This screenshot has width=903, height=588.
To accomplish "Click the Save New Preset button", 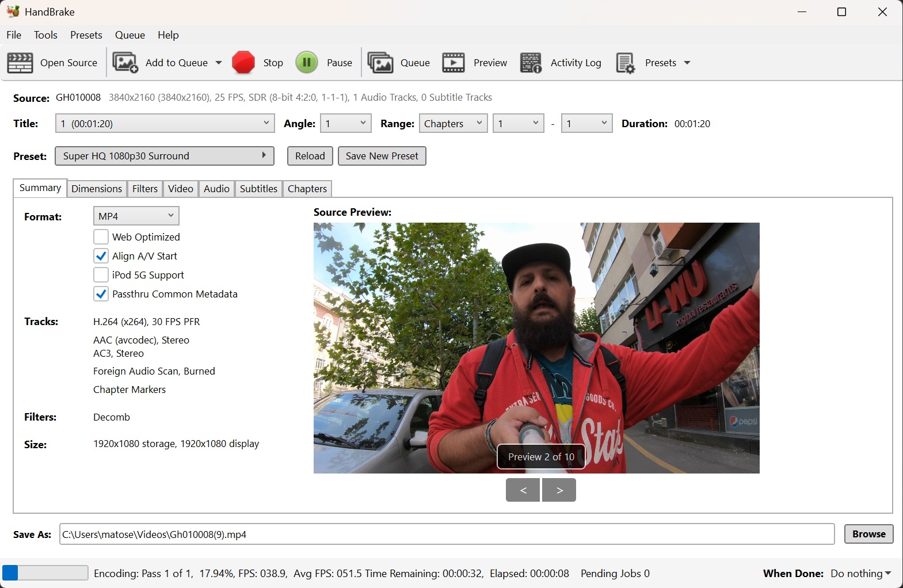I will [382, 156].
